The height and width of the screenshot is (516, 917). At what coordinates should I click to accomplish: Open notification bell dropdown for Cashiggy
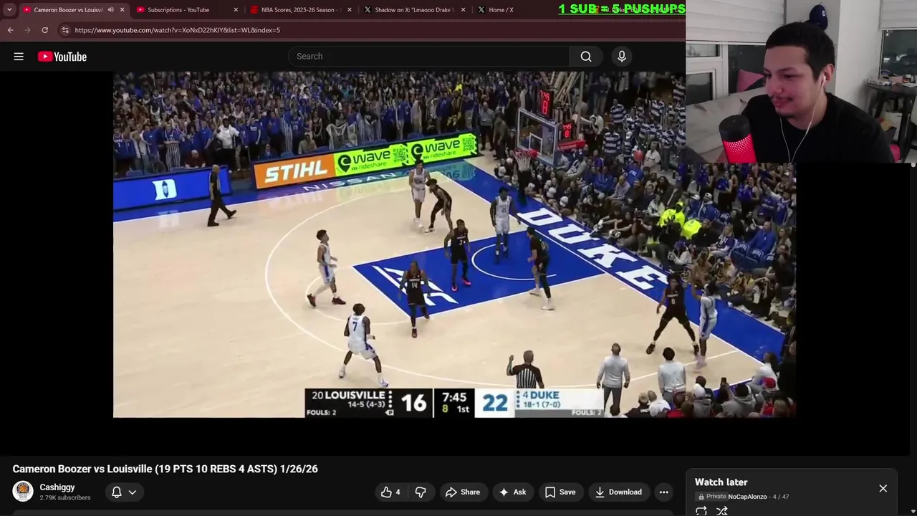coord(124,492)
